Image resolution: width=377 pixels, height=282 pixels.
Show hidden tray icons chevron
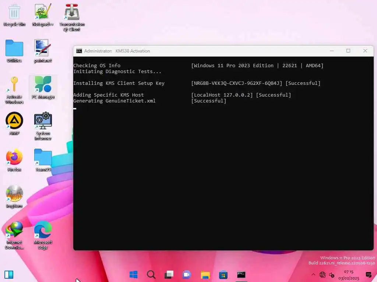point(313,275)
